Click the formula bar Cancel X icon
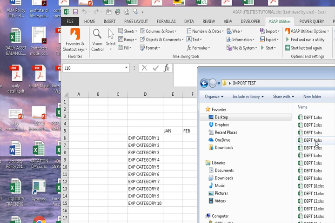The width and height of the screenshot is (335, 223). [x=144, y=68]
